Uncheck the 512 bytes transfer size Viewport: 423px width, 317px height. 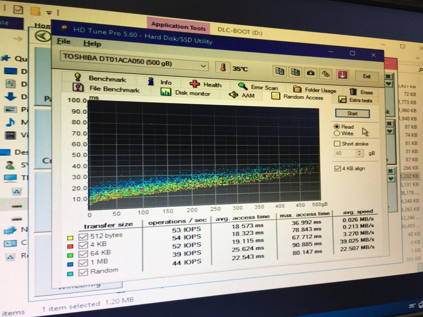(83, 237)
